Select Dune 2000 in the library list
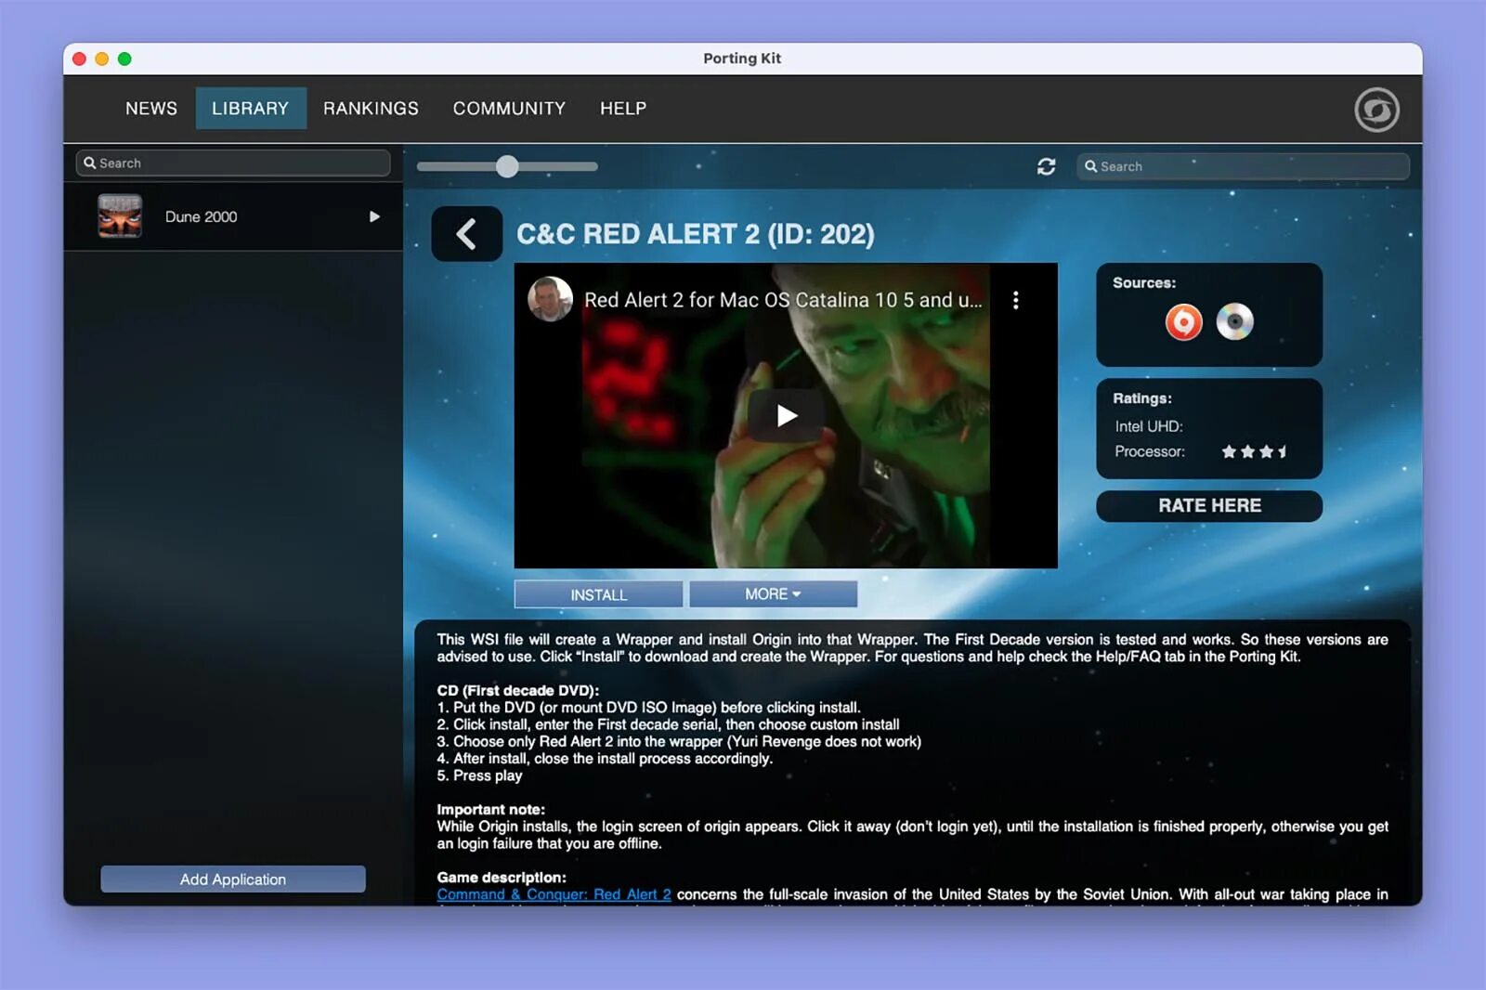The image size is (1486, 990). (233, 216)
